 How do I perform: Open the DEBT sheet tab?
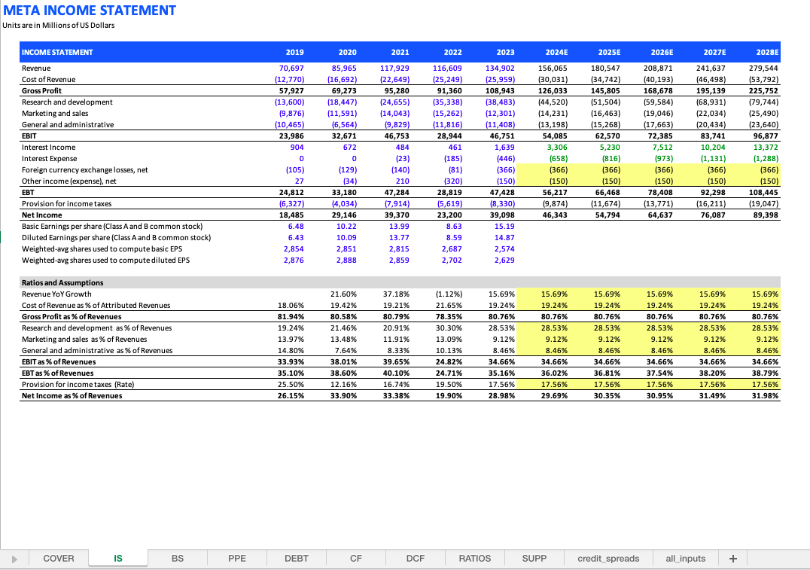297,558
